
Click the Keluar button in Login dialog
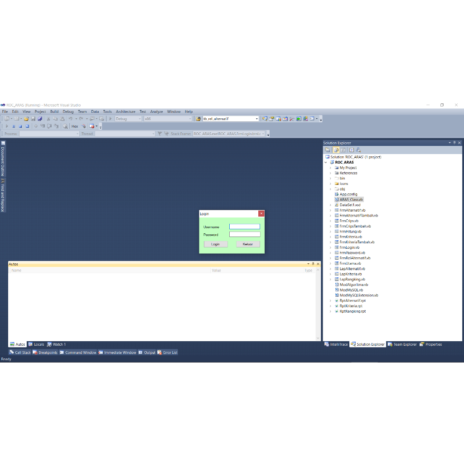248,244
